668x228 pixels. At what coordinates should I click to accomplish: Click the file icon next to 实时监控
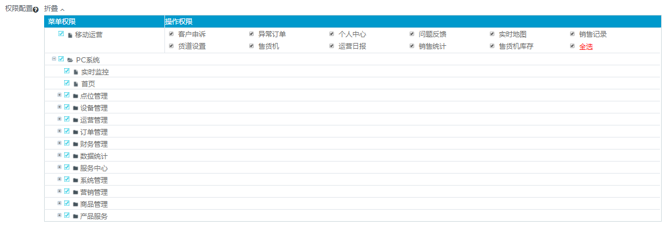coord(76,72)
